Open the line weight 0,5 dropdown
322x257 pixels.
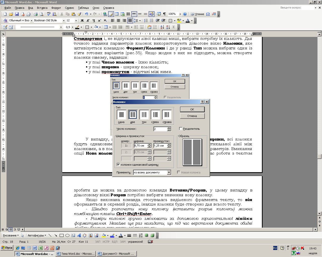click(x=72, y=27)
